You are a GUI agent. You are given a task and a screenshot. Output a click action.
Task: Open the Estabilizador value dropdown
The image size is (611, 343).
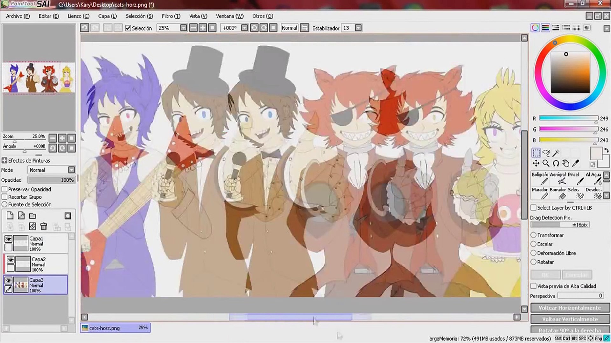click(x=358, y=28)
